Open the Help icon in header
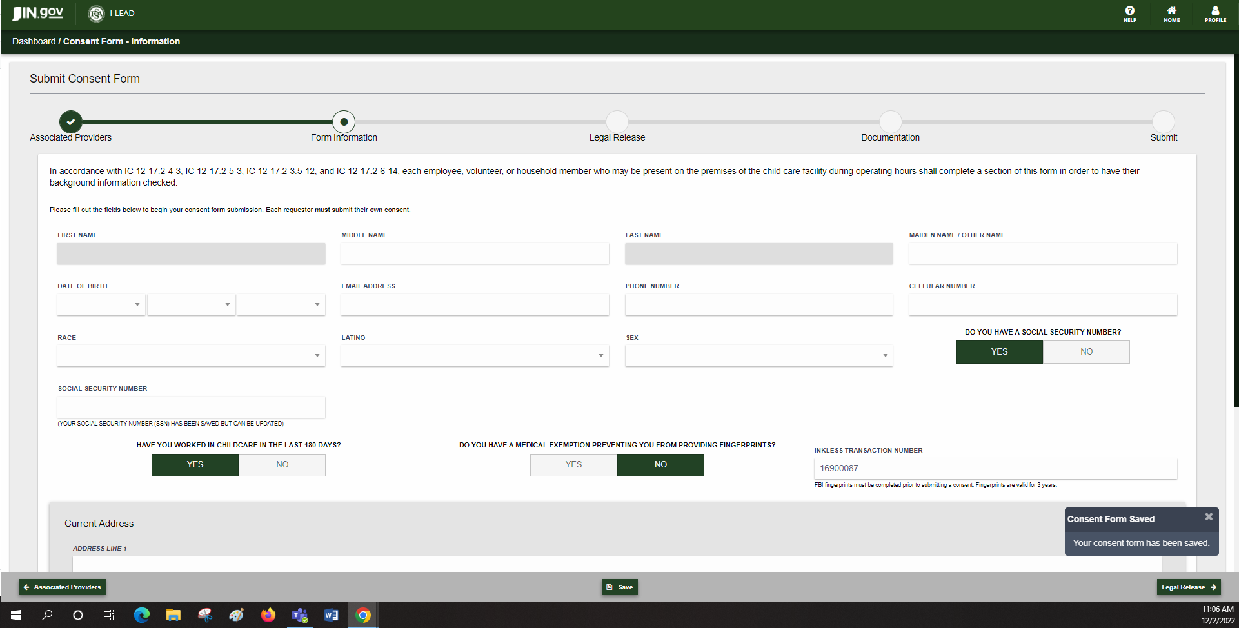The height and width of the screenshot is (628, 1239). (1129, 14)
